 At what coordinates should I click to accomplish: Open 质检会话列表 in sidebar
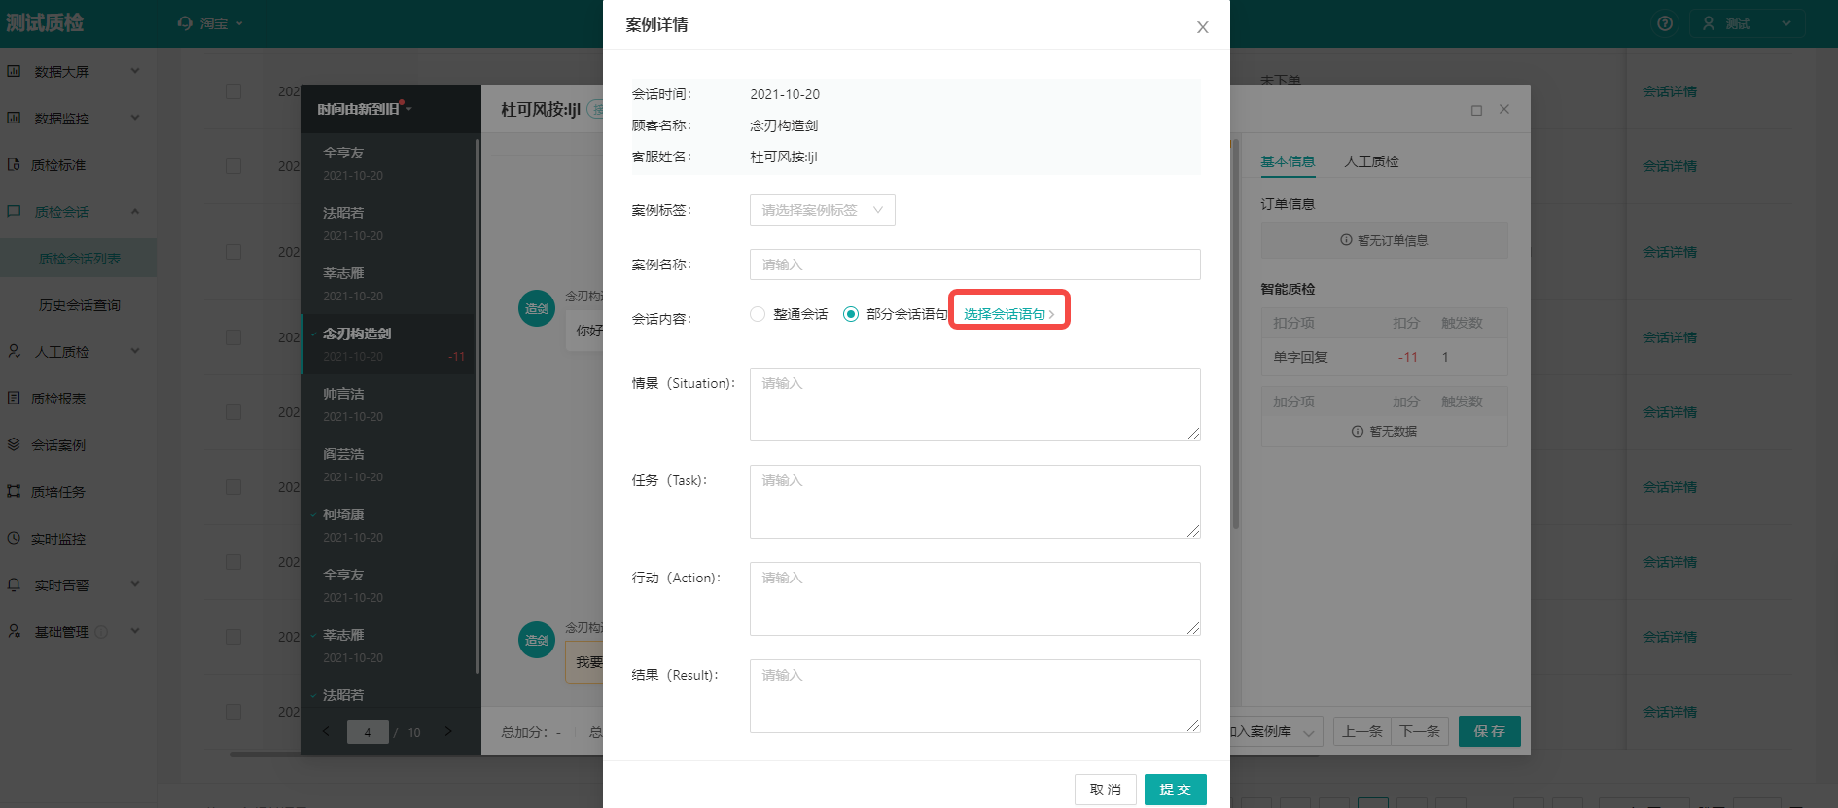pos(79,259)
